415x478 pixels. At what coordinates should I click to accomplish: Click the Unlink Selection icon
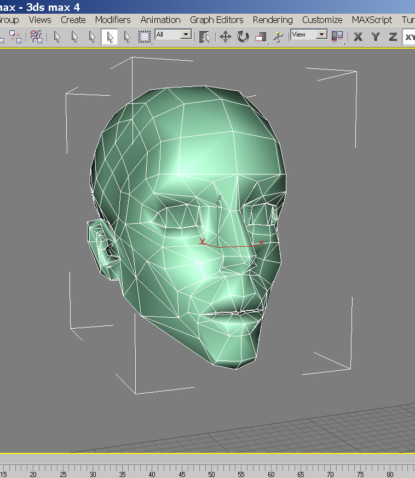15,37
